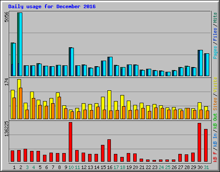This screenshot has height=172, width=220.
Task: Click the 'Daily usage for December 2016' title
Action: [52, 6]
